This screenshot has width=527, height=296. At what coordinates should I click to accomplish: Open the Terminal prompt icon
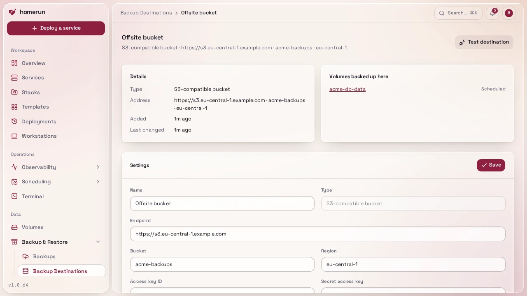(14, 196)
